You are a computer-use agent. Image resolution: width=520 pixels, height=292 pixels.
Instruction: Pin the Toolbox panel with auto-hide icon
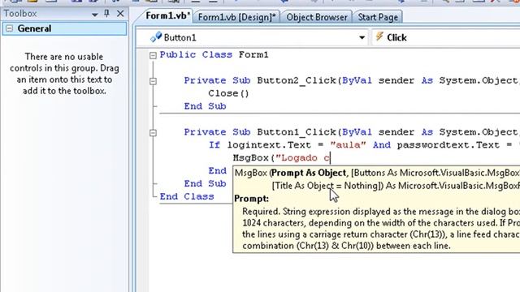click(106, 13)
